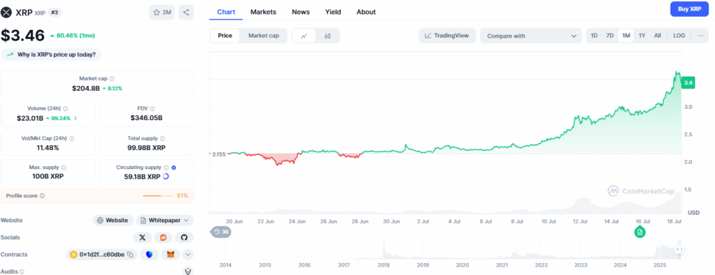Click the FDV info icon
Screen dimensions: 715x275
[152, 109]
